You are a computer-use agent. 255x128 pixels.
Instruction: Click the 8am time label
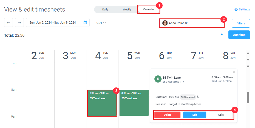(14, 90)
